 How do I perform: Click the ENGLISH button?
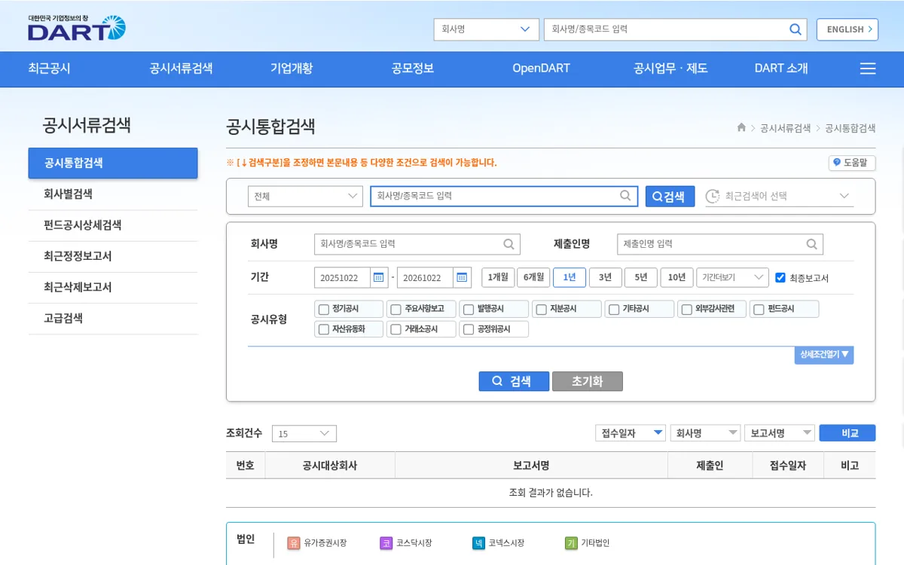847,29
